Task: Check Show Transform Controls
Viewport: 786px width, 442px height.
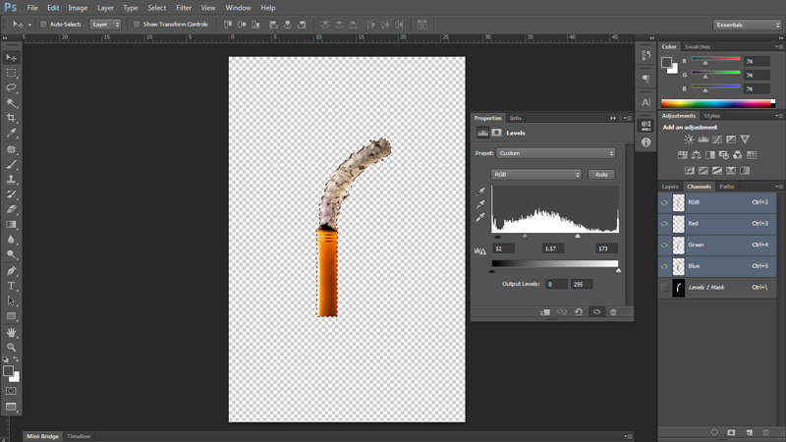Action: click(137, 24)
